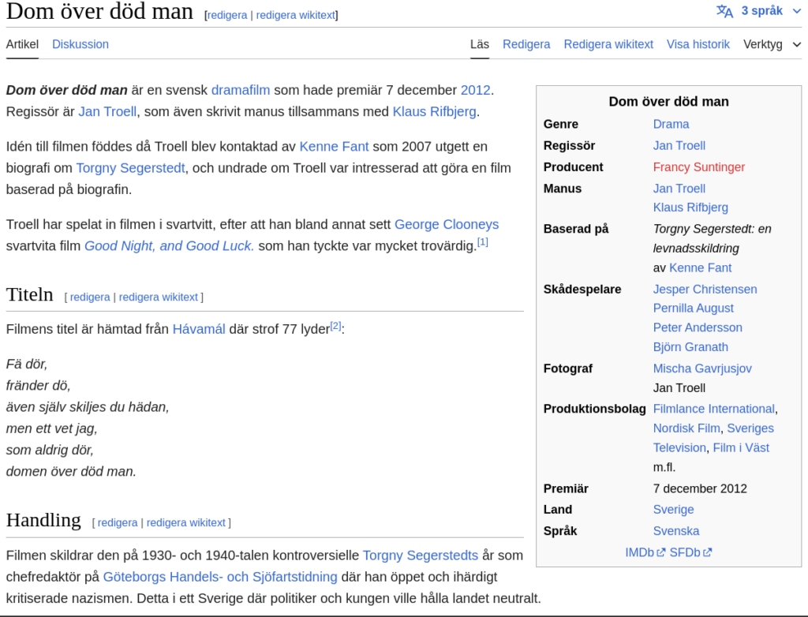Open Good Night, and Good Luck link

[169, 245]
